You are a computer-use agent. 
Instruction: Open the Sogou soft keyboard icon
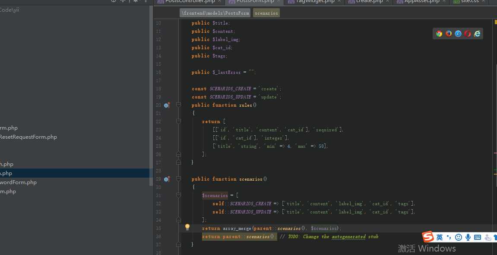478,237
